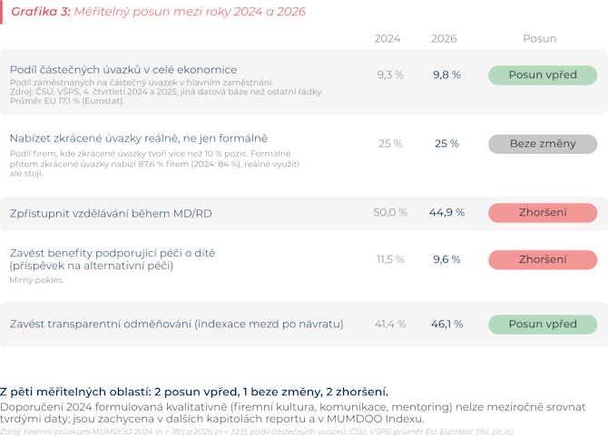
Task: Click 'Zhoršení' badge for benefity péči o dítě
Action: (543, 260)
